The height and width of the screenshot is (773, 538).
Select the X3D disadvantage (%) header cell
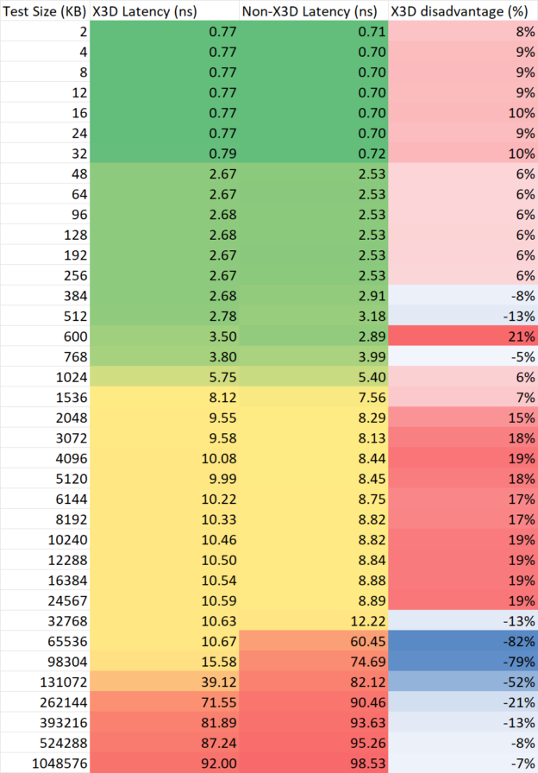462,9
